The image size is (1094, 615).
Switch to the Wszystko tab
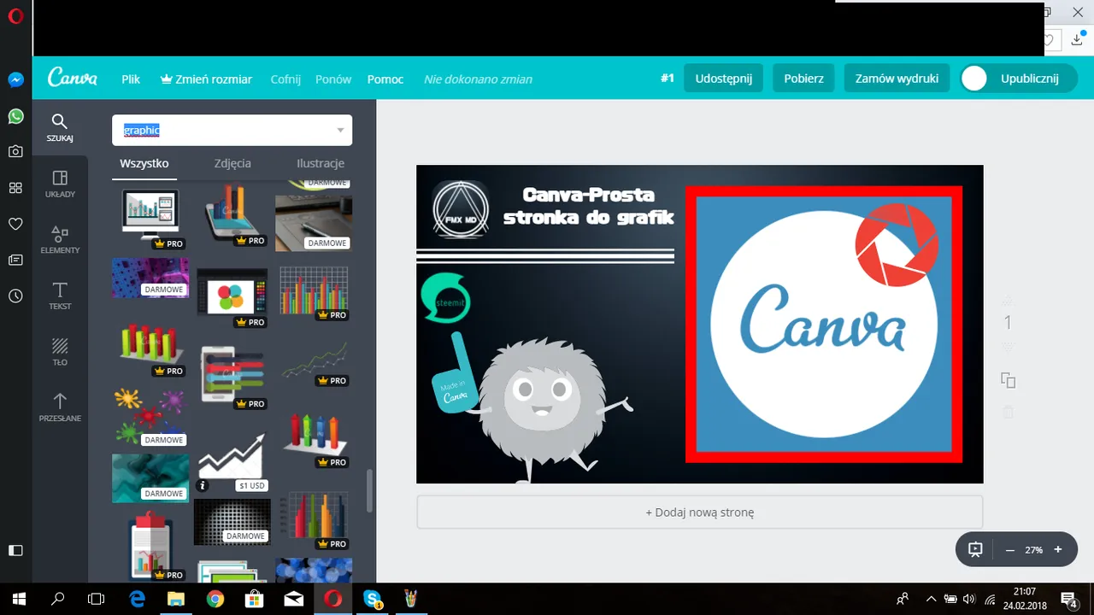click(x=144, y=163)
